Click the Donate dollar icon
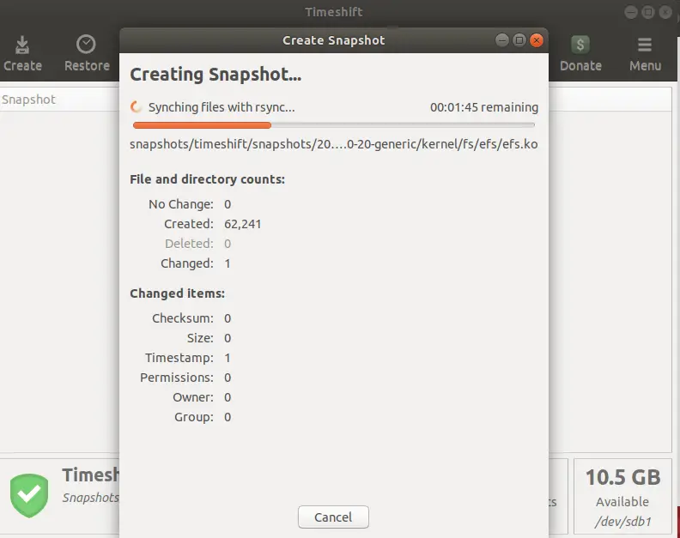 [580, 45]
